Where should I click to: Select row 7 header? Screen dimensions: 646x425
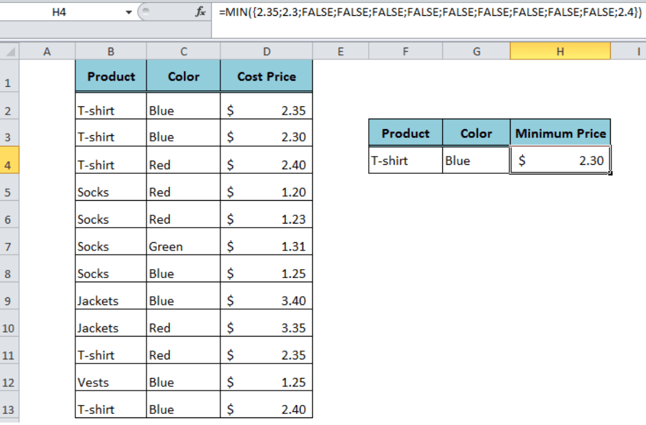(x=9, y=241)
